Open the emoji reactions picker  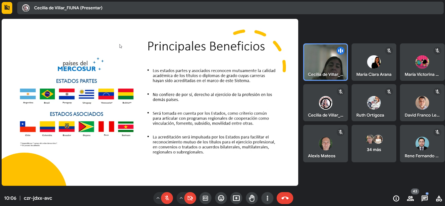221,198
